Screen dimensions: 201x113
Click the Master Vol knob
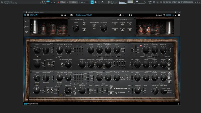155,91
